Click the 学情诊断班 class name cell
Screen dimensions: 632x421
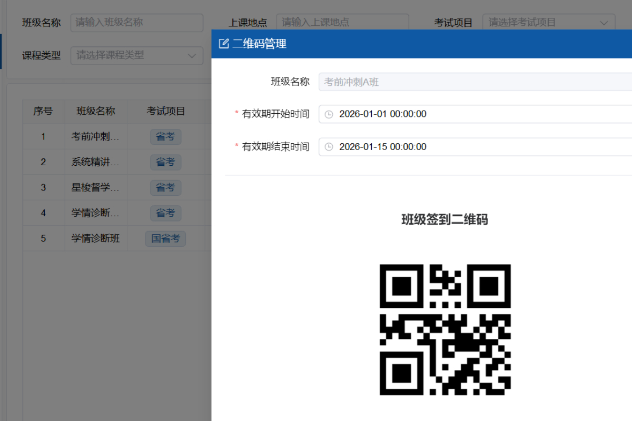[95, 239]
